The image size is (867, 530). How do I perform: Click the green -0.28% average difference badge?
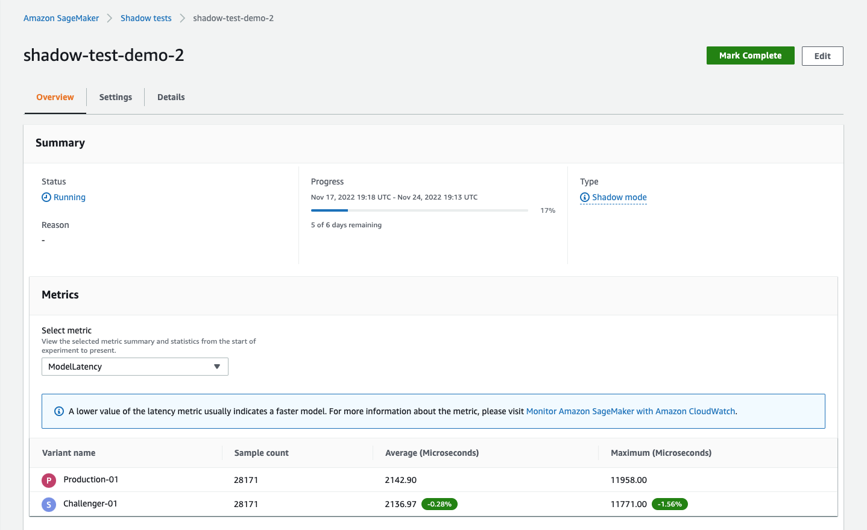pyautogui.click(x=440, y=503)
